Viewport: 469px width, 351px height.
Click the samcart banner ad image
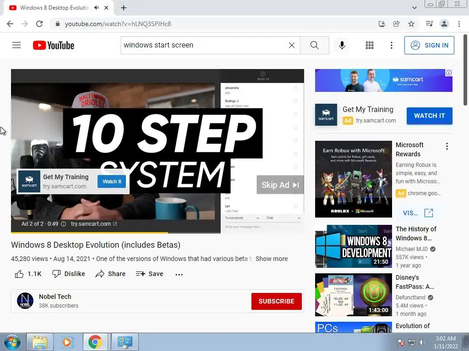[383, 80]
